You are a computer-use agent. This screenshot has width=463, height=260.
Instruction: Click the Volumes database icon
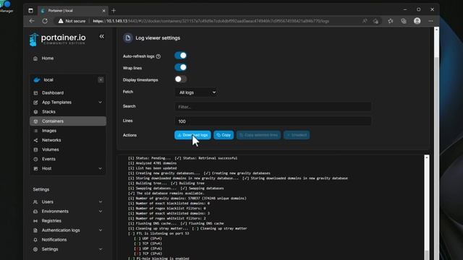(35, 149)
